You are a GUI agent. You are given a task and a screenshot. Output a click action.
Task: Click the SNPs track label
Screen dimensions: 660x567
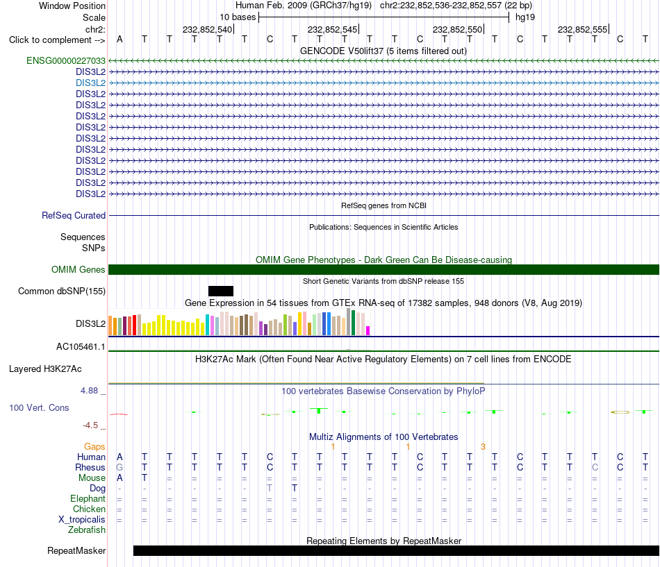pos(94,248)
